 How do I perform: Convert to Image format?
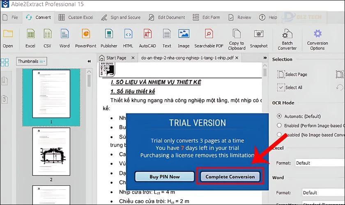(x=184, y=39)
